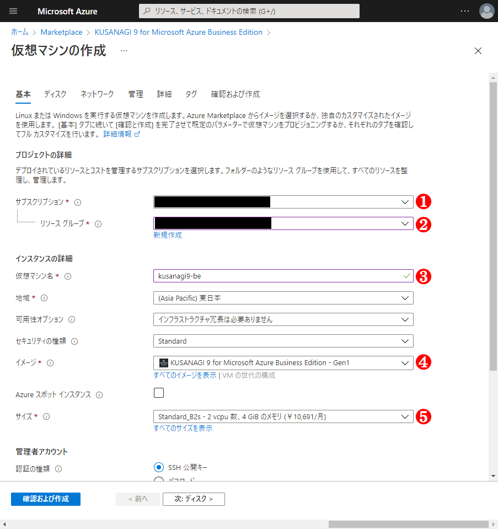Close the 仮想マシンの作成 blade
Image resolution: width=498 pixels, height=529 pixels.
pyautogui.click(x=478, y=51)
